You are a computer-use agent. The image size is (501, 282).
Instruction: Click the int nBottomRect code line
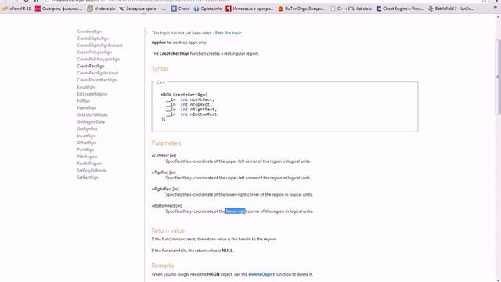pyautogui.click(x=191, y=114)
